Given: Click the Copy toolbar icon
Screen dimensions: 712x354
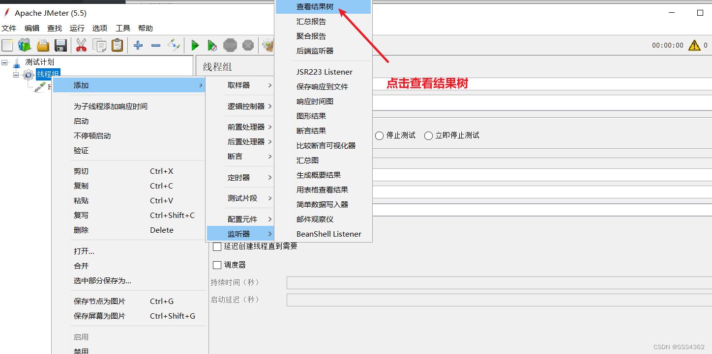Looking at the screenshot, I should (x=99, y=46).
